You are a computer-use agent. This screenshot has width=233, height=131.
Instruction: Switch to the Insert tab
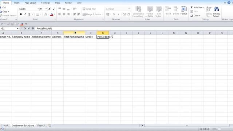[x=17, y=3]
